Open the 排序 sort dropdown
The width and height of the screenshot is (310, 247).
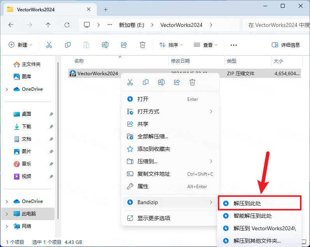tap(171, 45)
